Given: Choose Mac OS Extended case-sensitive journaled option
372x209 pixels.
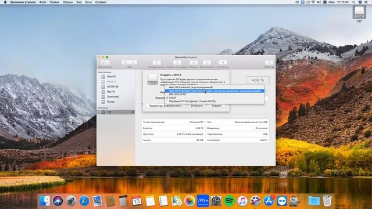Looking at the screenshot, I should pyautogui.click(x=214, y=91).
